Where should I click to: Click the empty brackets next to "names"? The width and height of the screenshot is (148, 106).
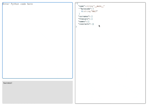point(89,22)
